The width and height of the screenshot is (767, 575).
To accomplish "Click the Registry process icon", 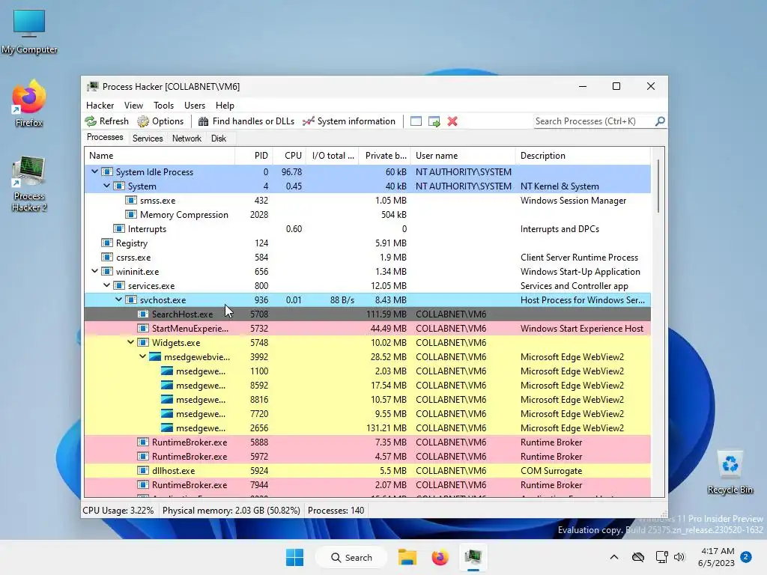I will 106,243.
